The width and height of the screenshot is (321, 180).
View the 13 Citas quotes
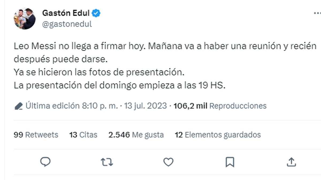(x=83, y=135)
